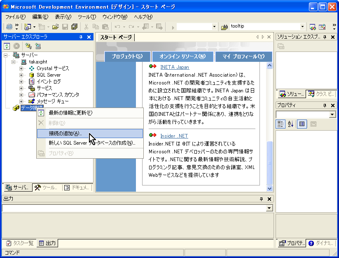Open the tooltip search combo box dropdown
This screenshot has height=258, width=339.
(x=302, y=26)
